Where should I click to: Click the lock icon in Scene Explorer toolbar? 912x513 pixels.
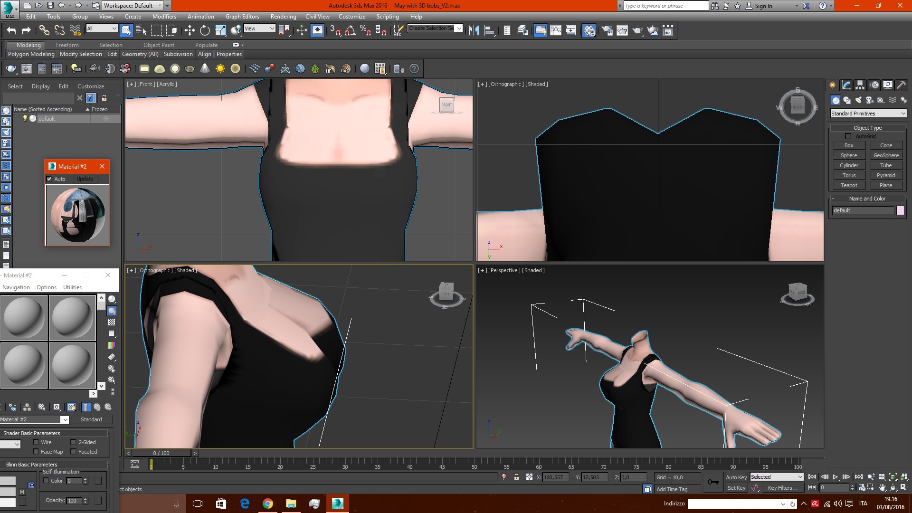104,98
